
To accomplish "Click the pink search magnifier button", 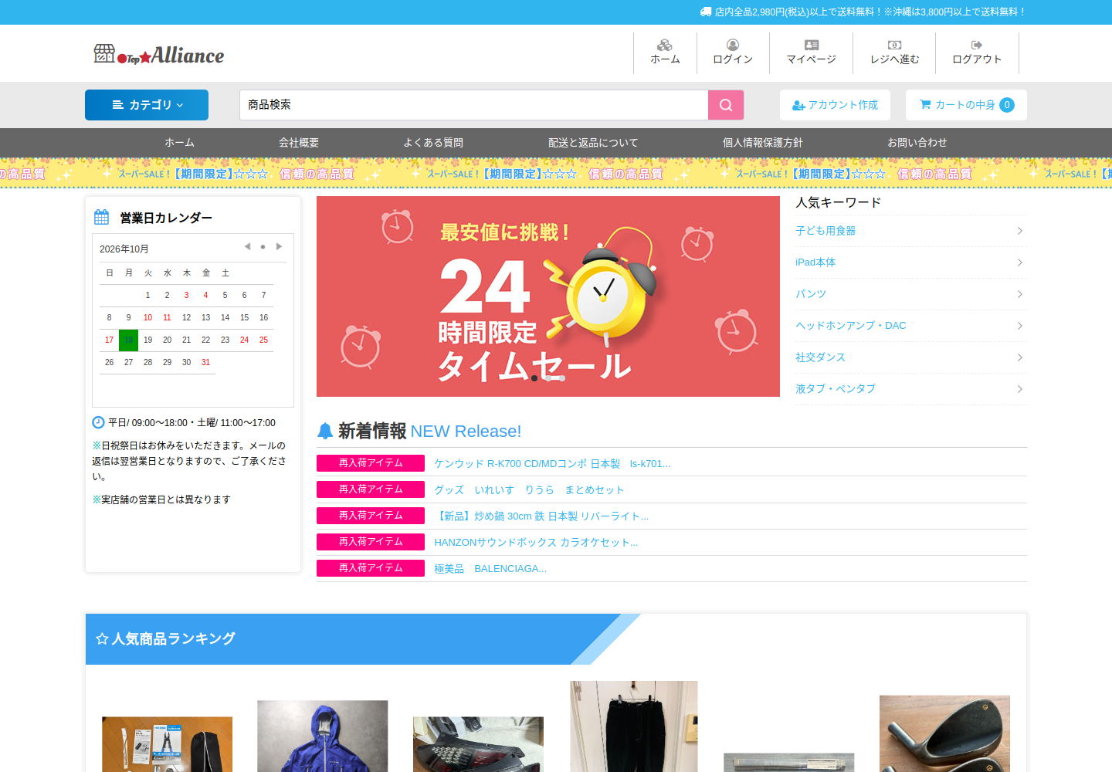I will [x=726, y=105].
